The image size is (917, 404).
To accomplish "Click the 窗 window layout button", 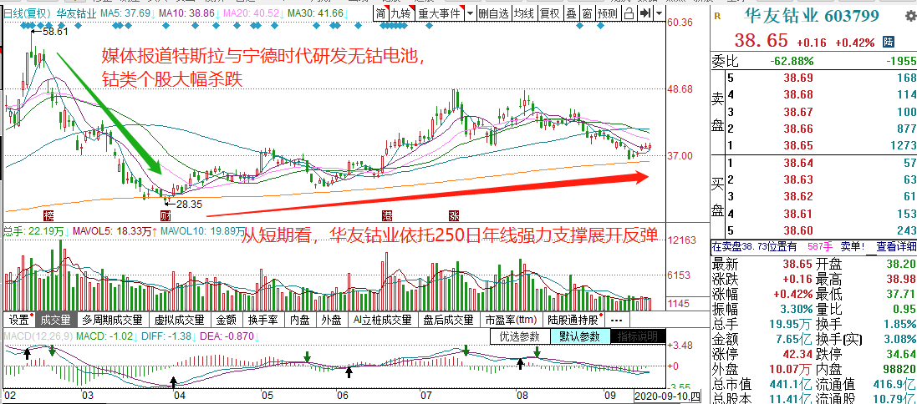I will (587, 13).
